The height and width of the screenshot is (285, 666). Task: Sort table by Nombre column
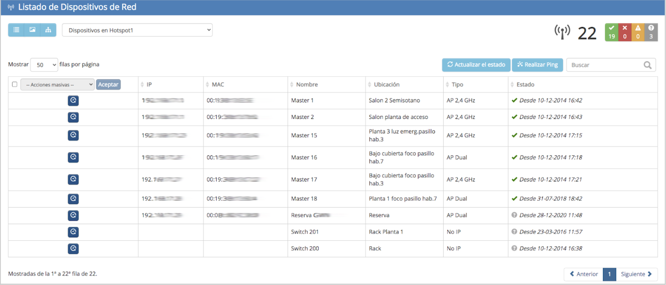[x=307, y=85]
